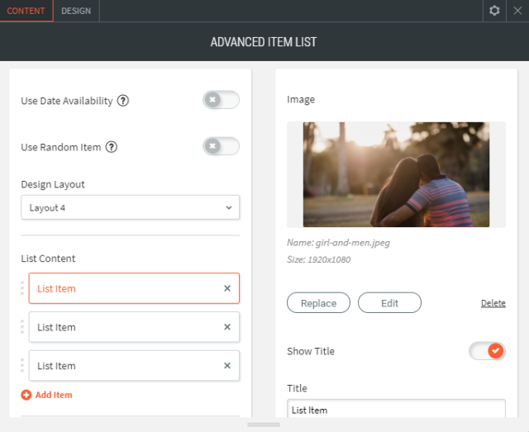This screenshot has height=432, width=529.
Task: Click the Delete image link
Action: click(493, 303)
